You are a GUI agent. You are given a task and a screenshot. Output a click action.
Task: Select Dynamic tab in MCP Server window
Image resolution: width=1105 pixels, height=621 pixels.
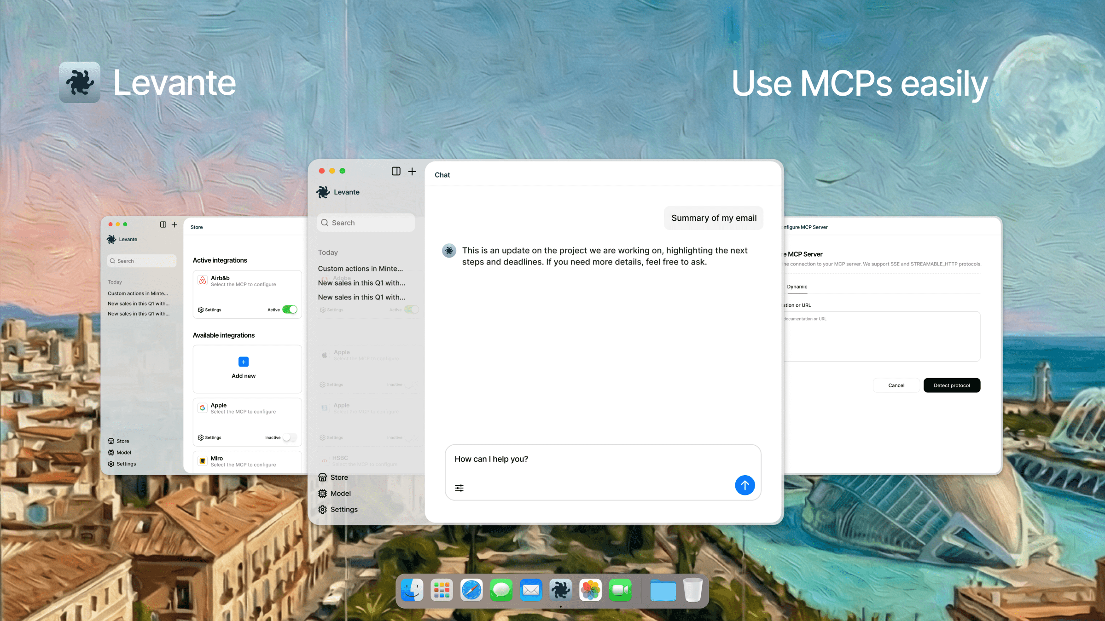(797, 287)
